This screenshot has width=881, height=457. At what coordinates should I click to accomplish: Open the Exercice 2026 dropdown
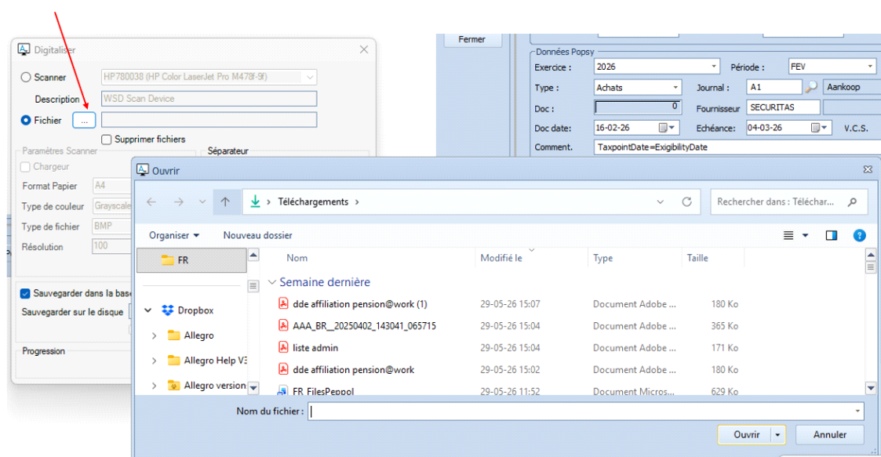714,67
